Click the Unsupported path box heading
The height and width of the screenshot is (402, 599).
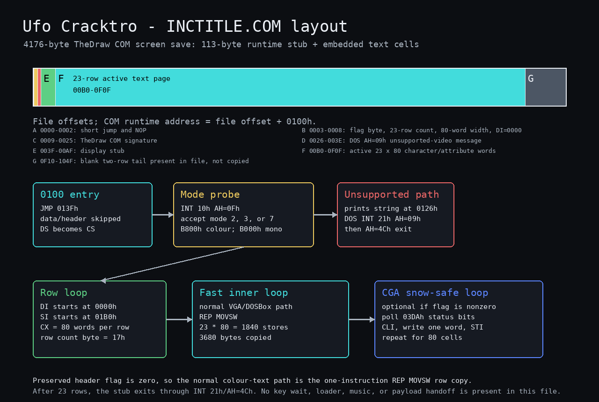tap(392, 194)
